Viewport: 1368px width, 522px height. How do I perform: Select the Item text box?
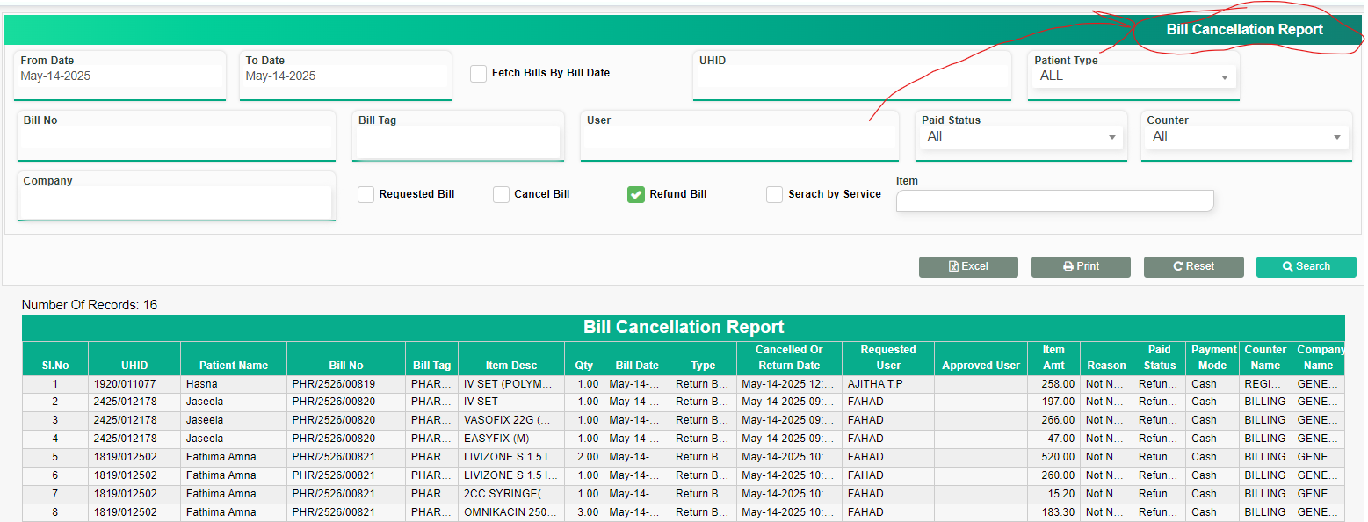point(1054,201)
